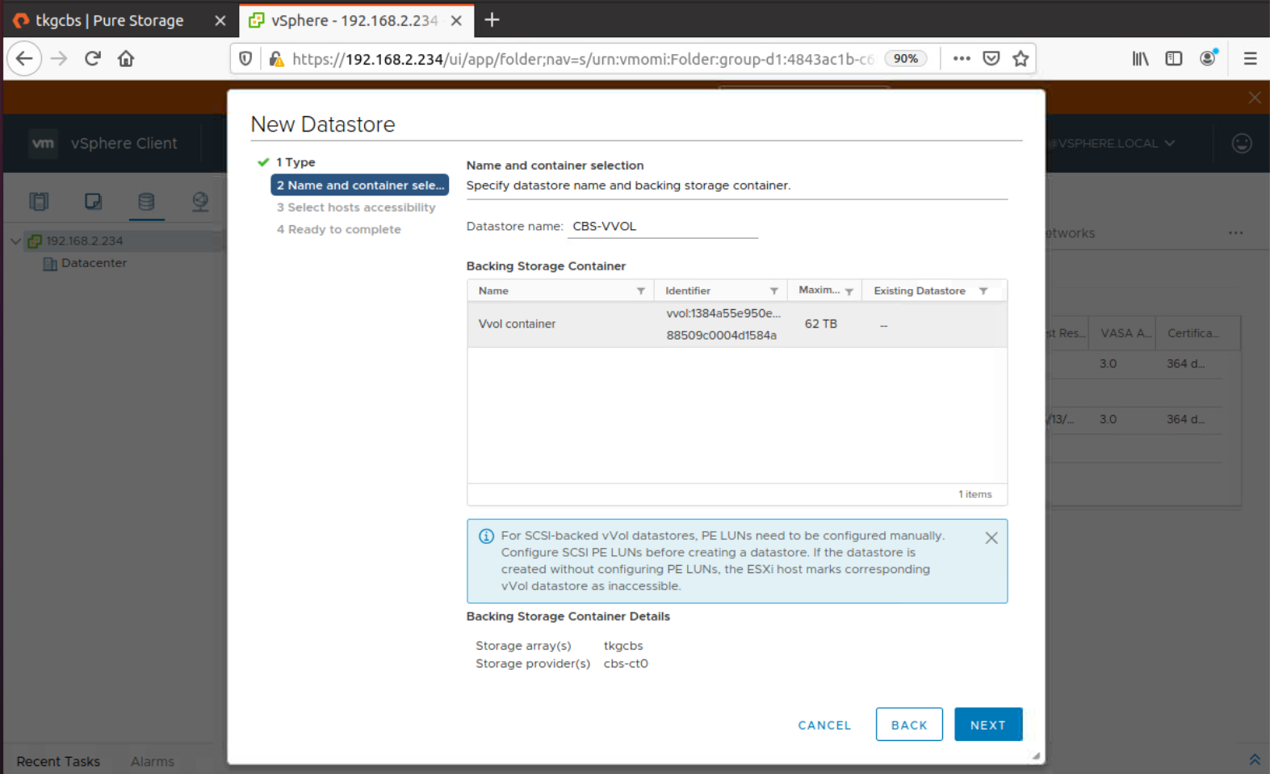
Task: Filter the Existing Datastore column
Action: [983, 291]
